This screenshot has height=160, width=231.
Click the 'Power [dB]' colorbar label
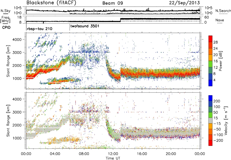pos(221,61)
